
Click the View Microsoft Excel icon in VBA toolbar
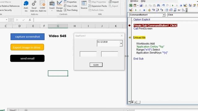(x=131, y=5)
